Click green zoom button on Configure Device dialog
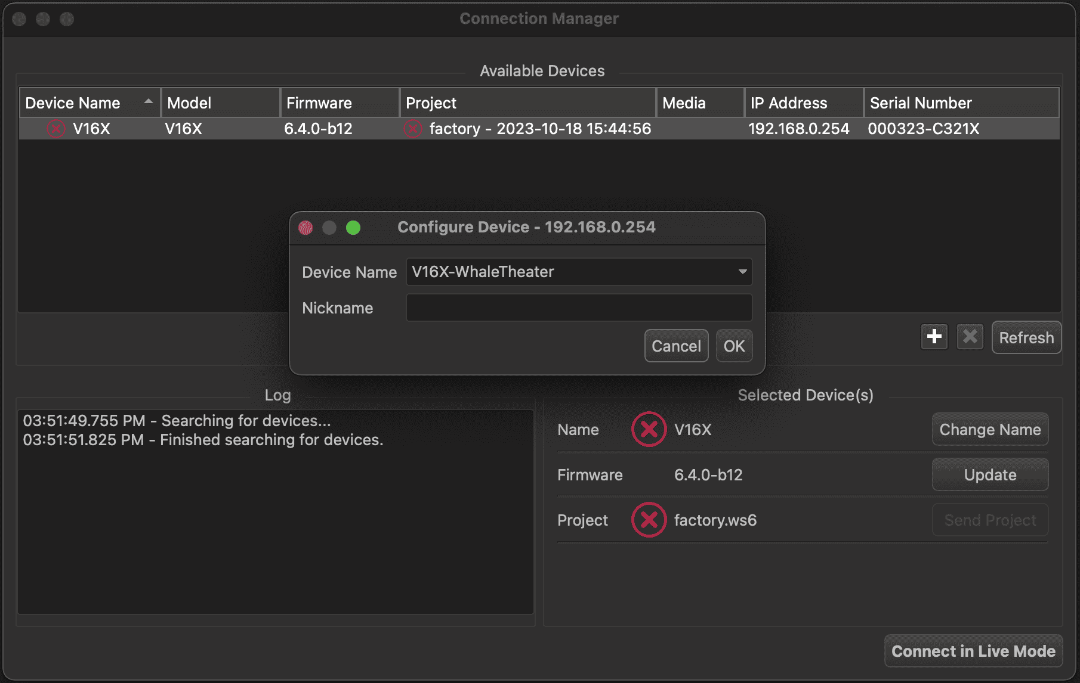Image resolution: width=1080 pixels, height=683 pixels. pos(353,228)
